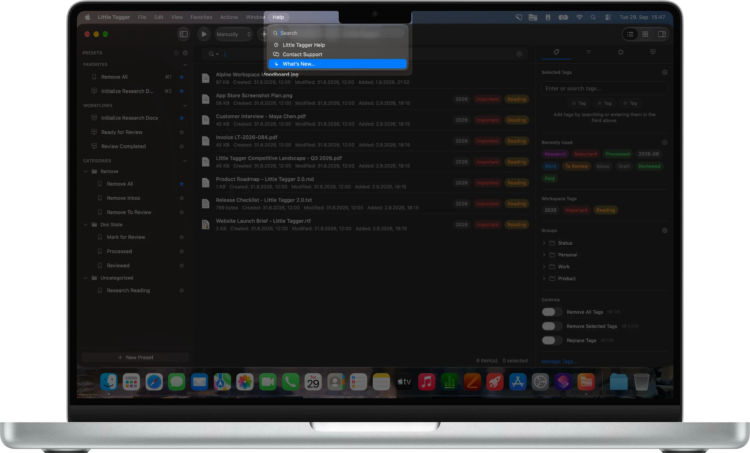Open Groups settings gear
Viewport: 750px width, 453px height.
pos(664,231)
